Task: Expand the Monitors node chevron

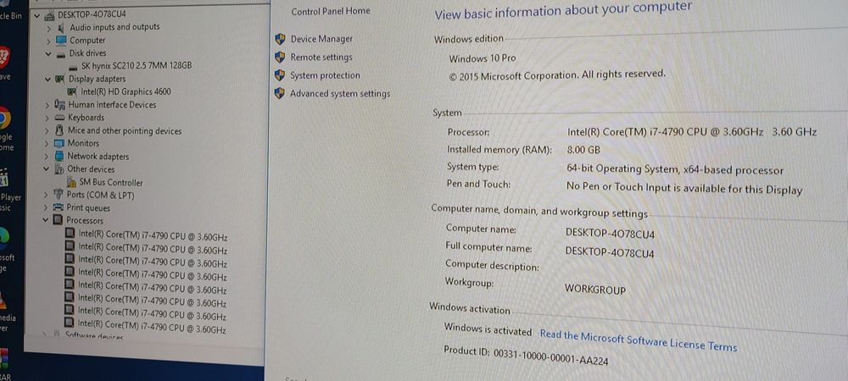Action: click(47, 144)
